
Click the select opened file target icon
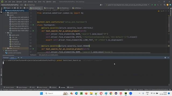click(15, 8)
